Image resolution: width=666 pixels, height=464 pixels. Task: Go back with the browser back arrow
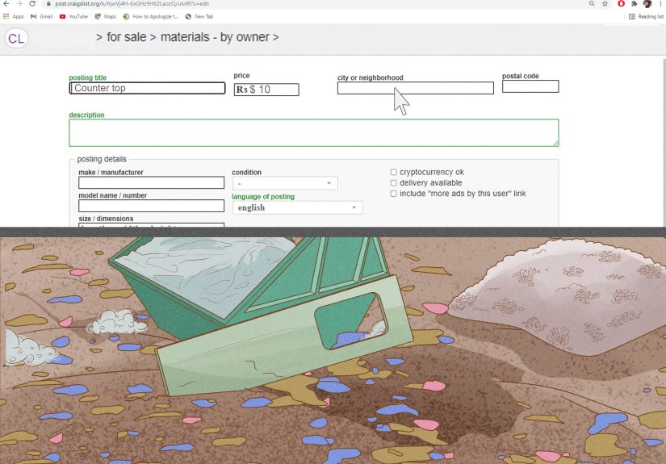(x=6, y=4)
